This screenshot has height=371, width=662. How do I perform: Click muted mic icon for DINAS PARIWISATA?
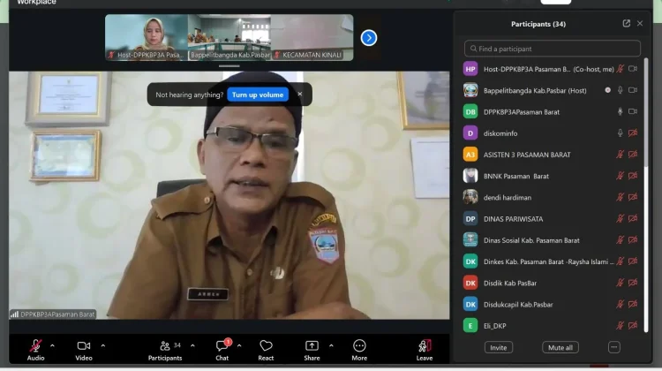pyautogui.click(x=620, y=219)
